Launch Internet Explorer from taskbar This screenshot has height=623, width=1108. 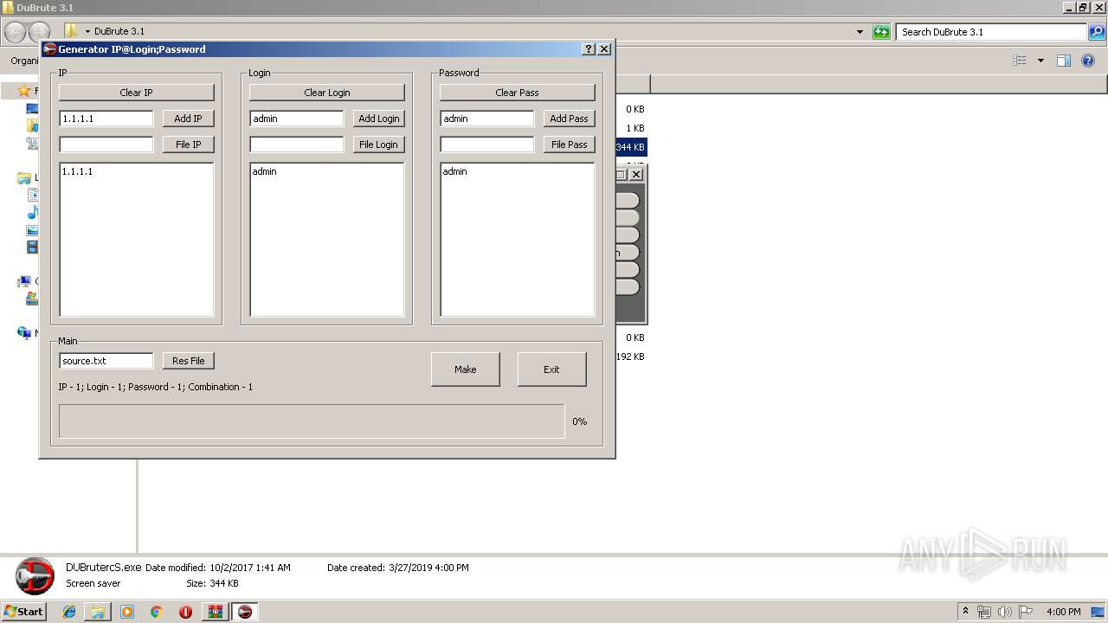[70, 612]
